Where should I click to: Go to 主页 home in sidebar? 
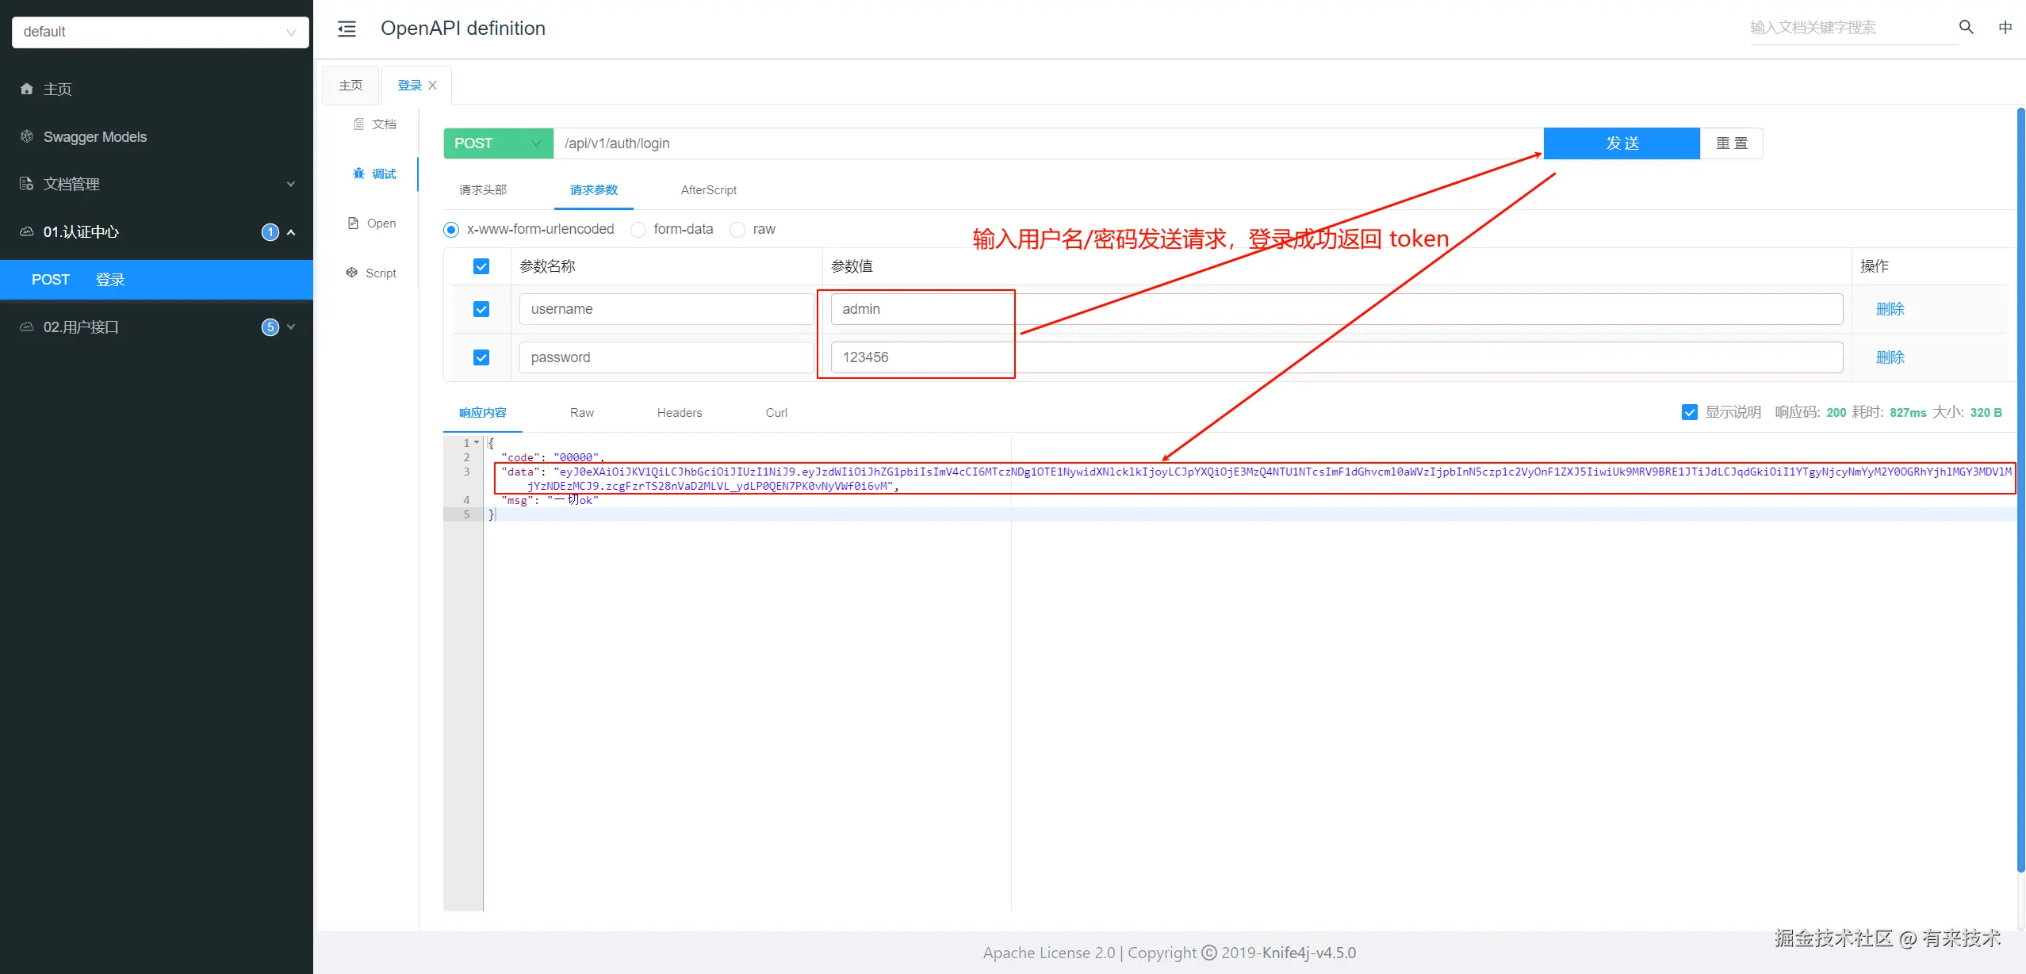click(x=57, y=89)
